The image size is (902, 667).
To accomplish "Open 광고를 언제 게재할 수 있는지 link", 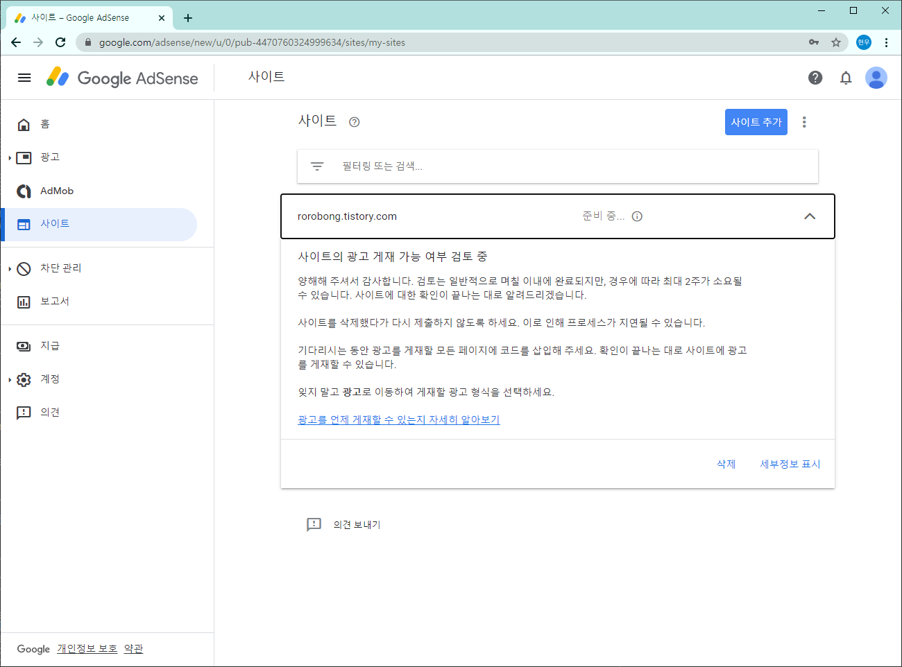I will (x=399, y=419).
